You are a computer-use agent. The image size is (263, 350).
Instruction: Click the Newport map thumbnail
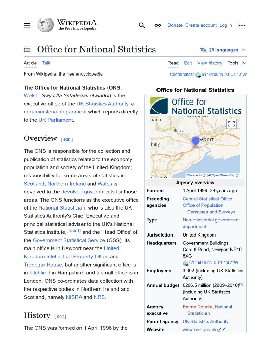click(x=195, y=147)
